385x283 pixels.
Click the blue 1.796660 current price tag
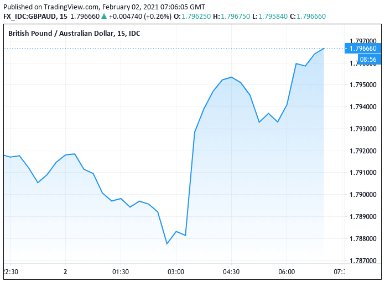(x=363, y=49)
